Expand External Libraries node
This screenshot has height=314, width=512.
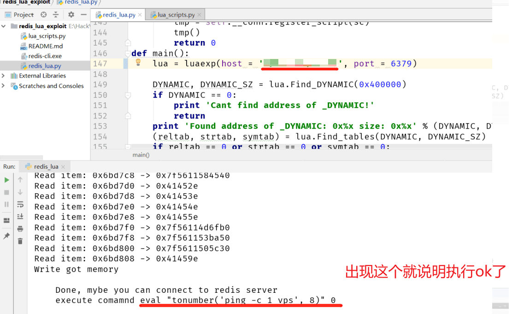[3, 76]
